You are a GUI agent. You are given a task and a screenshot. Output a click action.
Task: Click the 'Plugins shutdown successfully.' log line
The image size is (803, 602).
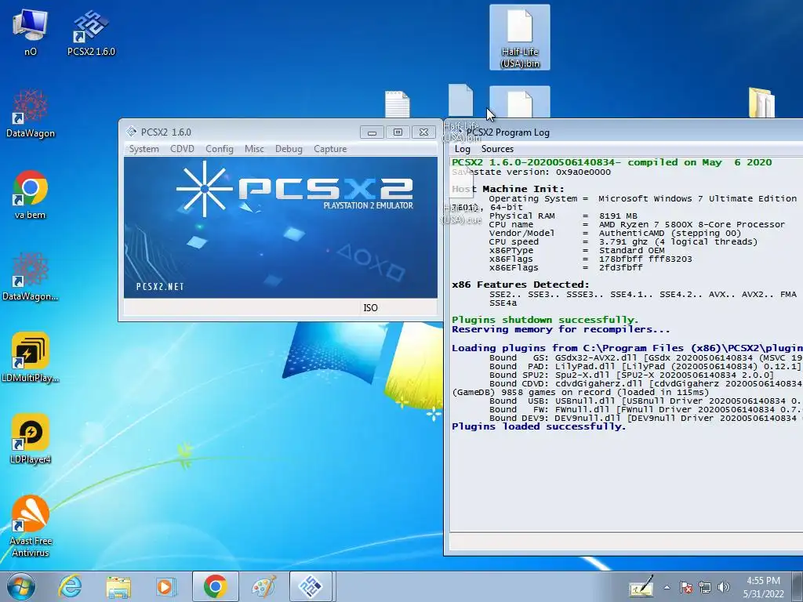(545, 320)
